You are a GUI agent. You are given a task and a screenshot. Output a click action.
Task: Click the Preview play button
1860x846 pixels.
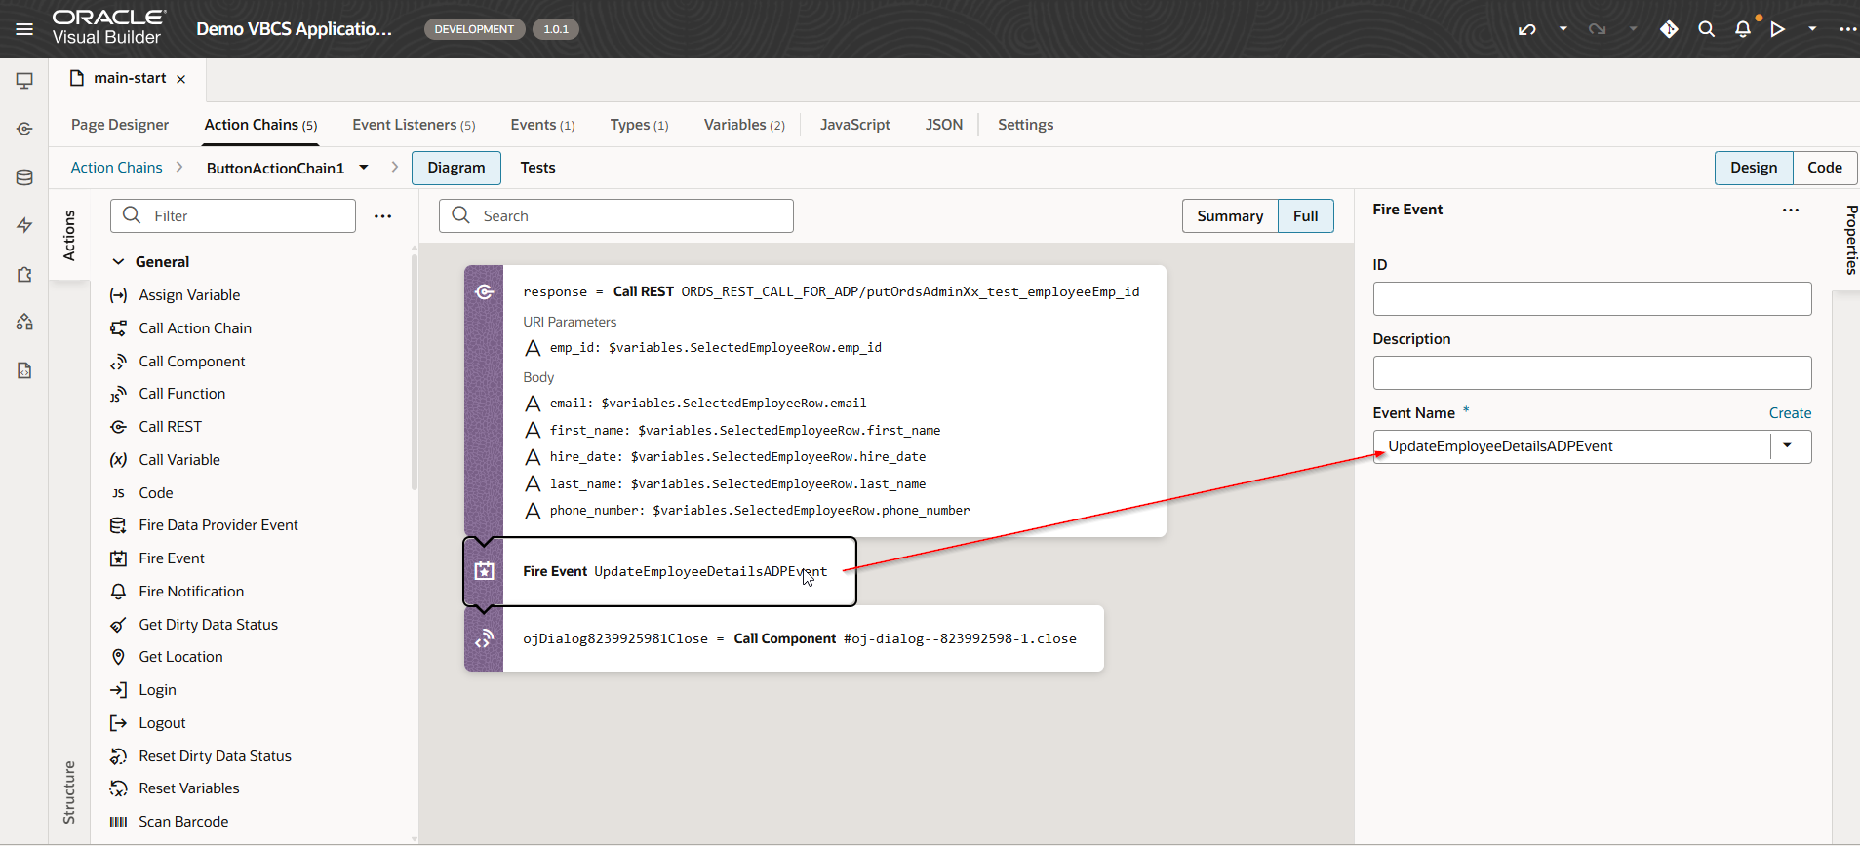[x=1778, y=29]
